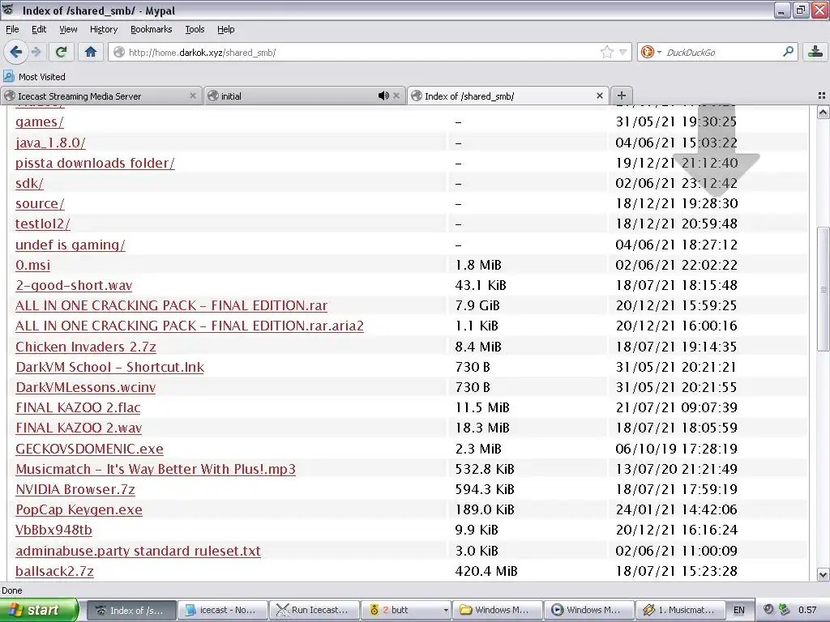Click the 7.9 GiB size cell

pyautogui.click(x=477, y=305)
